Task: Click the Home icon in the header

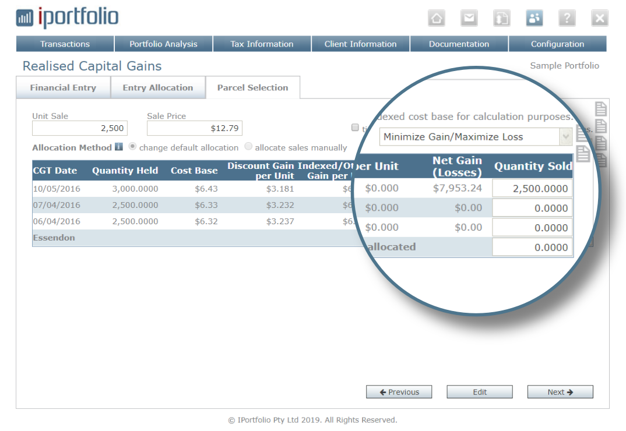Action: (x=436, y=19)
